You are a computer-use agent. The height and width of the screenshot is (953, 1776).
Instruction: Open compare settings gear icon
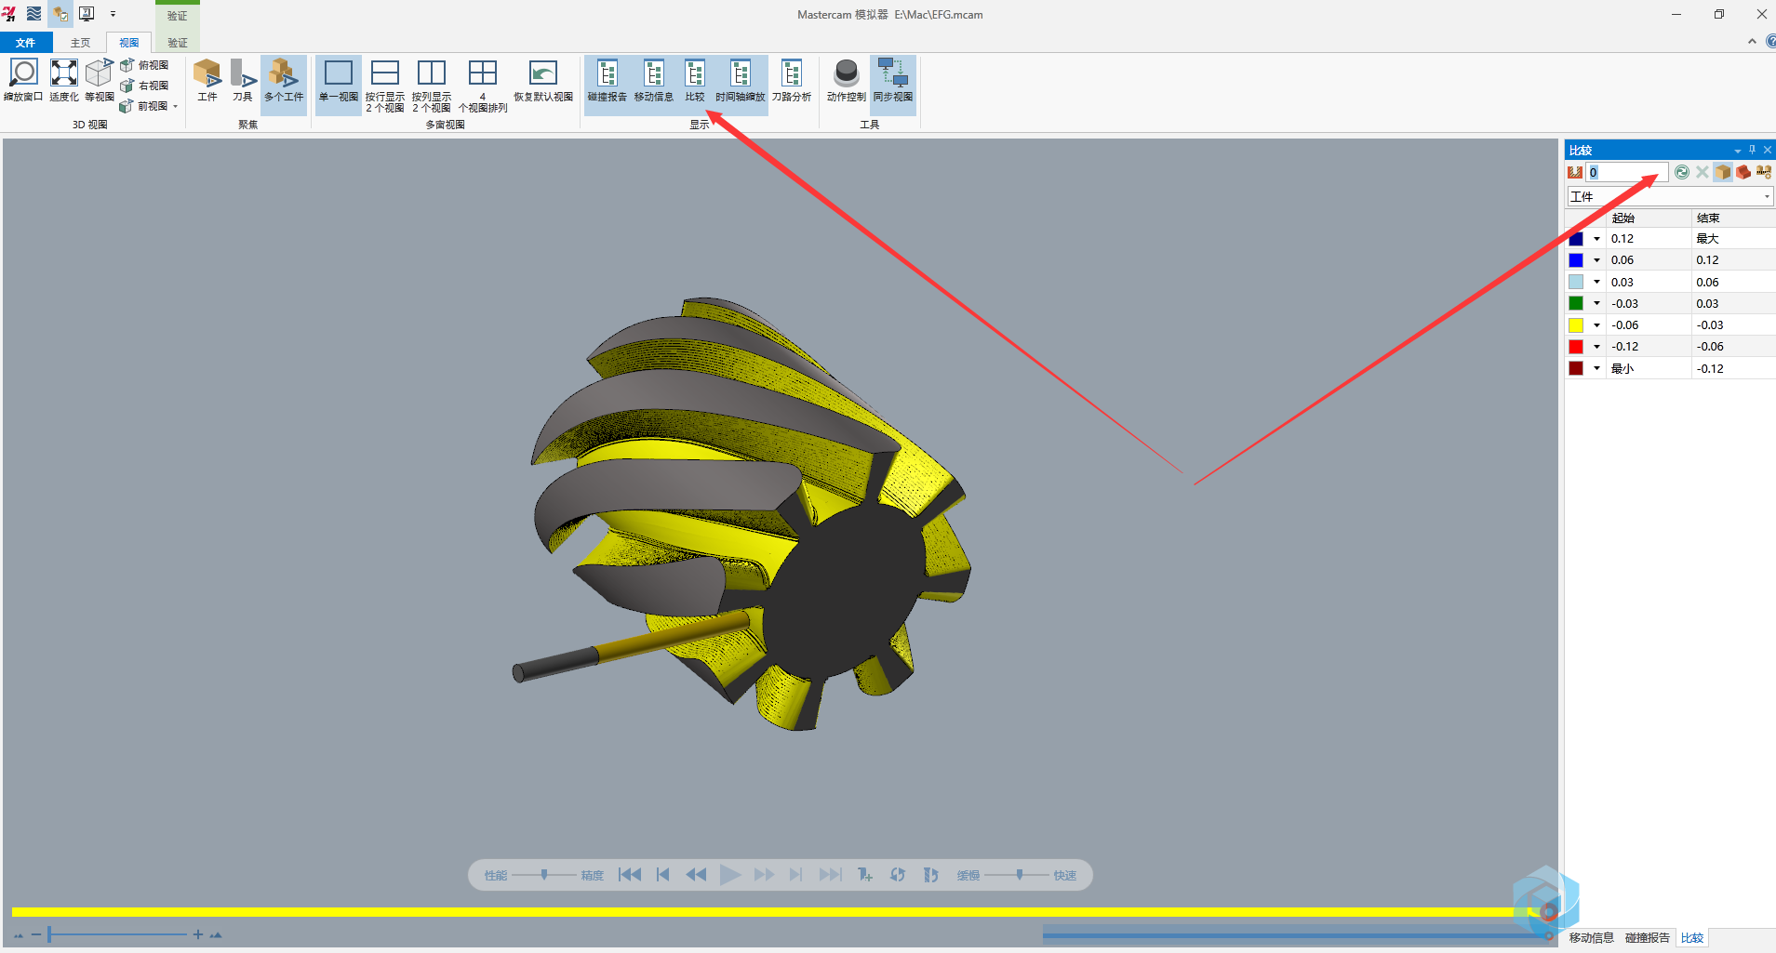pyautogui.click(x=1764, y=172)
